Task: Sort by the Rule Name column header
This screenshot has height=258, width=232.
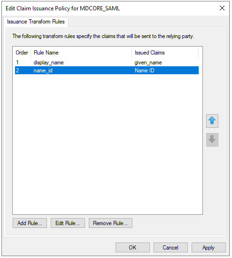Action: click(81, 53)
